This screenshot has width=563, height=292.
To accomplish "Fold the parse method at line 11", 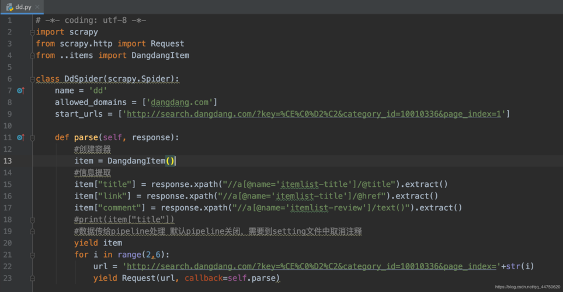I will coord(33,138).
